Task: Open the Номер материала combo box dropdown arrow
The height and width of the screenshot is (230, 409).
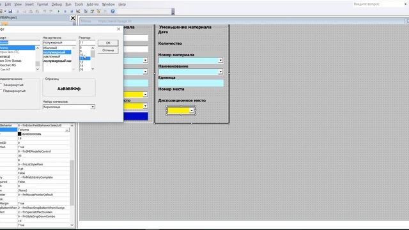Action: 220,60
